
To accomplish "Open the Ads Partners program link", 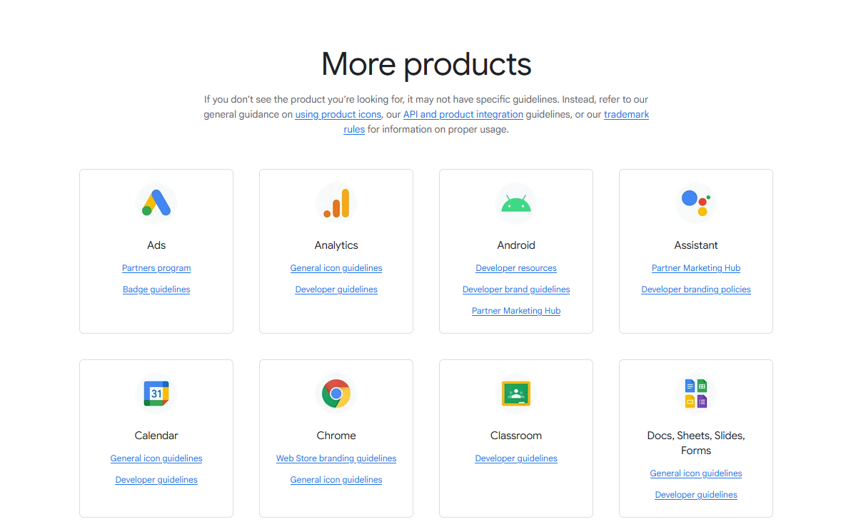I will click(x=156, y=268).
